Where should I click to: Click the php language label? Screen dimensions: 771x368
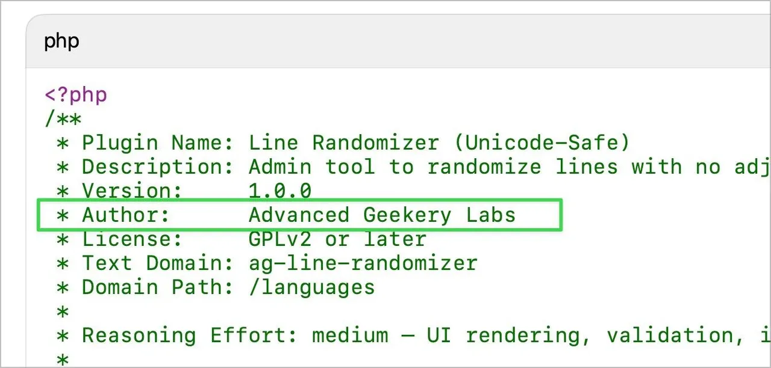61,41
